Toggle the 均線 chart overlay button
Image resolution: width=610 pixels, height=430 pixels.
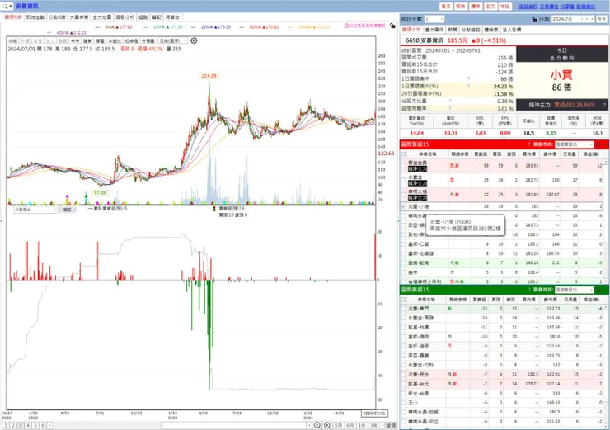click(13, 40)
